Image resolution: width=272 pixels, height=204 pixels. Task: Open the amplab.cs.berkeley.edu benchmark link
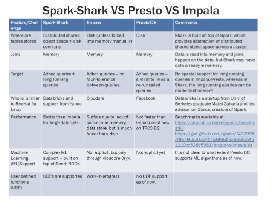coord(215,126)
